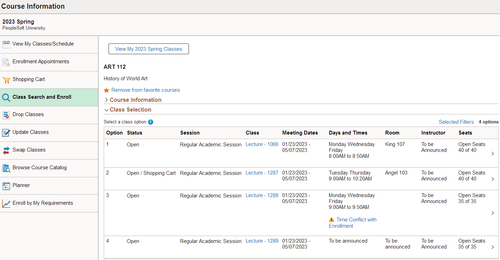Viewport: 500px width, 260px height.
Task: Click the Selected Filters link
Action: pyautogui.click(x=456, y=122)
